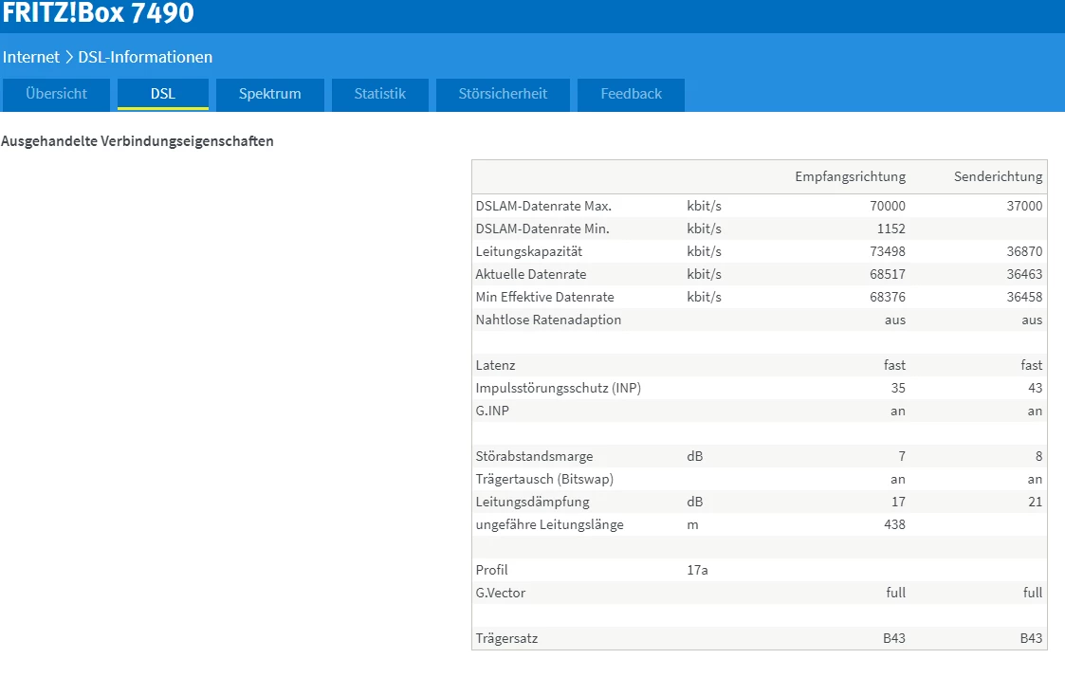The image size is (1065, 677).
Task: Click the Trägersatz row label
Action: point(506,638)
